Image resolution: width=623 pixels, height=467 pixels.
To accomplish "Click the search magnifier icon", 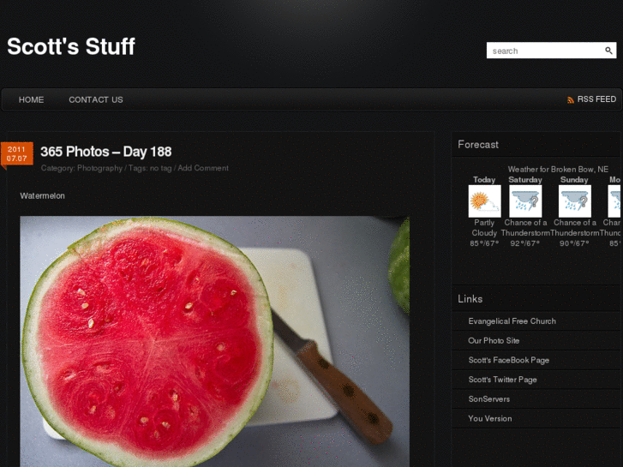I will (608, 51).
